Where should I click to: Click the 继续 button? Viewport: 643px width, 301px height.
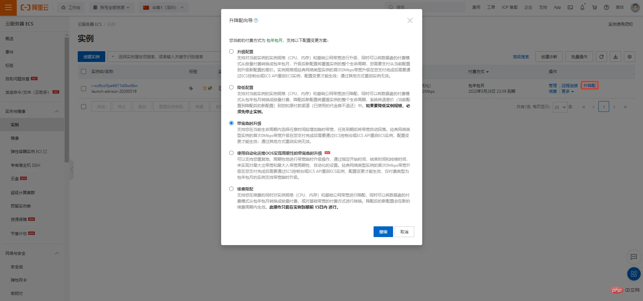383,232
